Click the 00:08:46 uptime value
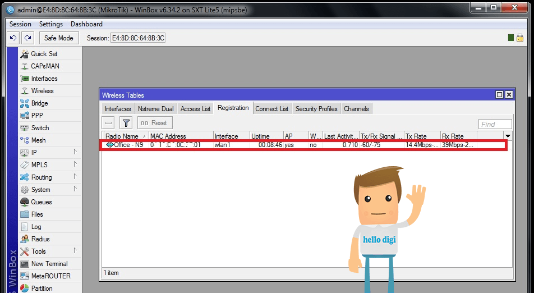 point(270,145)
